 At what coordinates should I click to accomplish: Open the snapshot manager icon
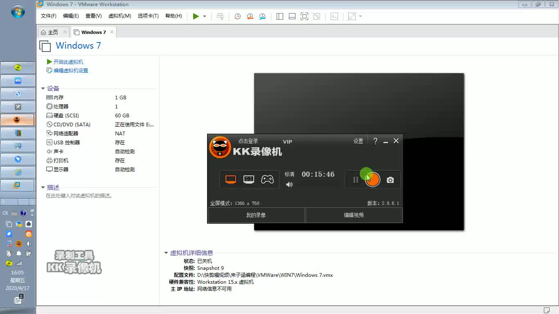pyautogui.click(x=262, y=16)
